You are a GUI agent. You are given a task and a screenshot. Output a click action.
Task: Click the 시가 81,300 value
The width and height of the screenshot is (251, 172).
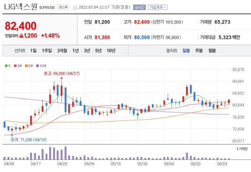coord(102,38)
